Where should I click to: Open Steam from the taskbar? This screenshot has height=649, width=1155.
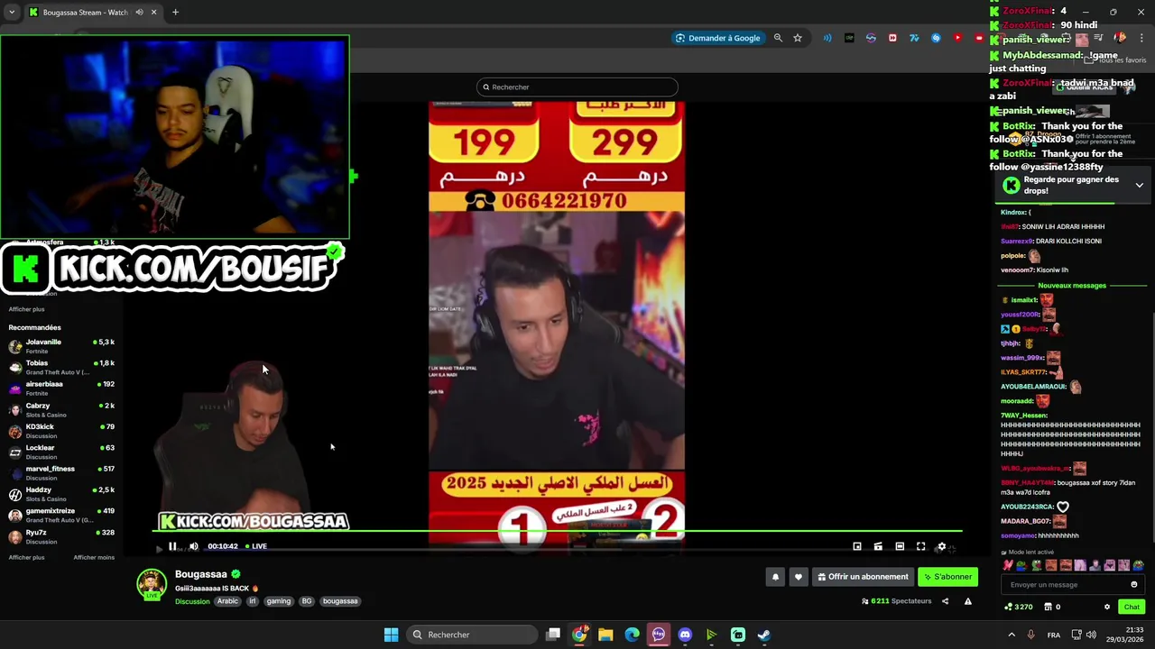pos(764,635)
